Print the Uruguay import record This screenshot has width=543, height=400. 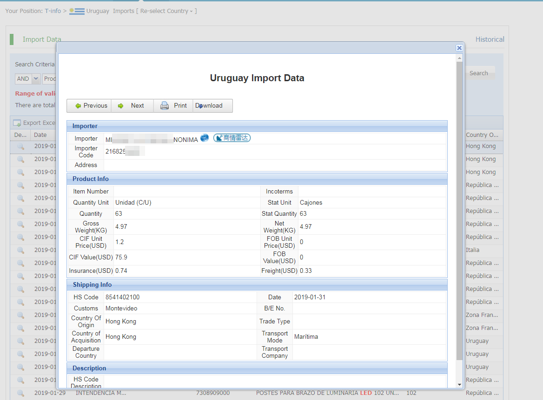[x=173, y=106]
